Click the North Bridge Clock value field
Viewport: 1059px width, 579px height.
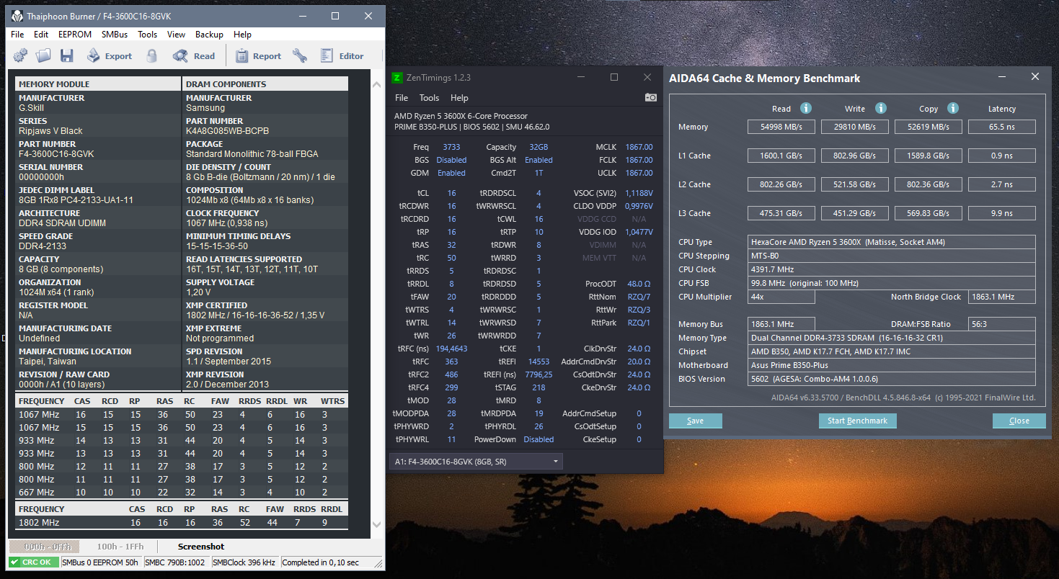coord(1002,297)
